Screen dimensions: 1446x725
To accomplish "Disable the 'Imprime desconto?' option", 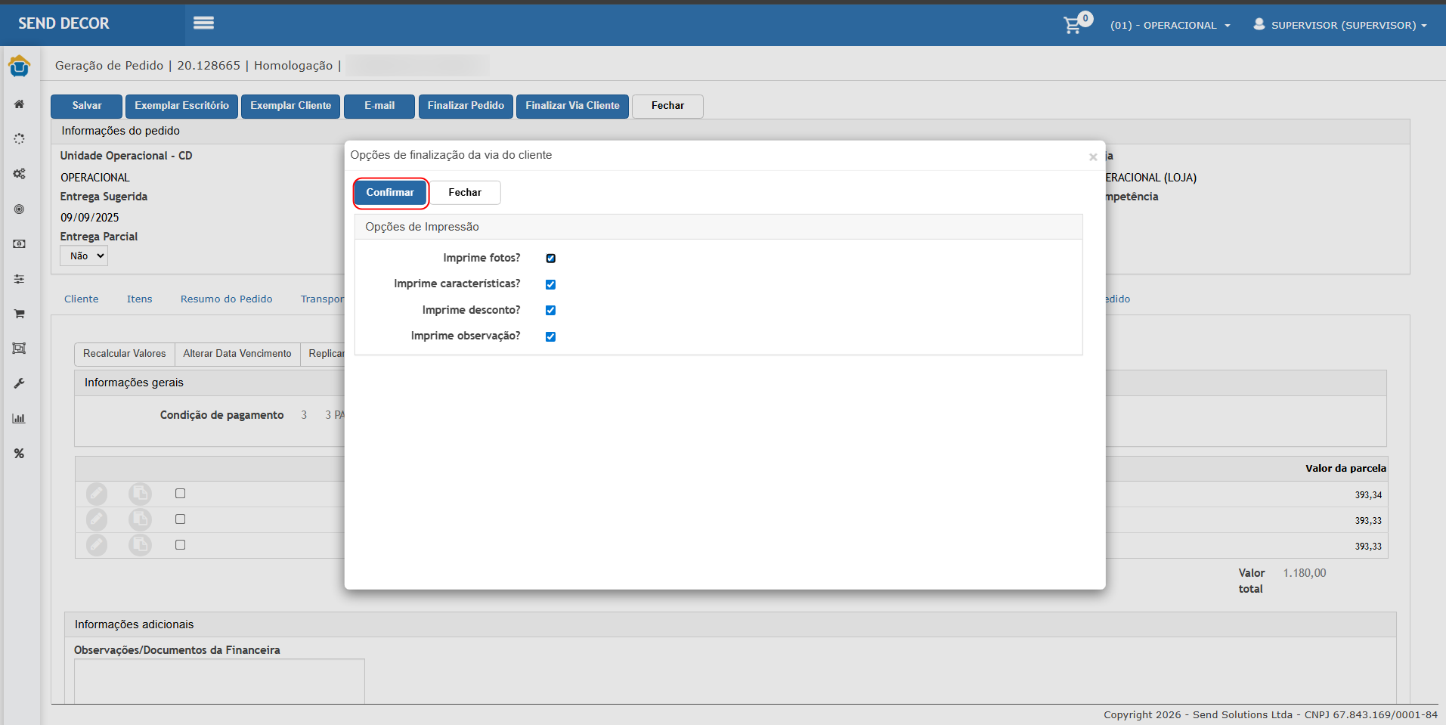I will [550, 310].
